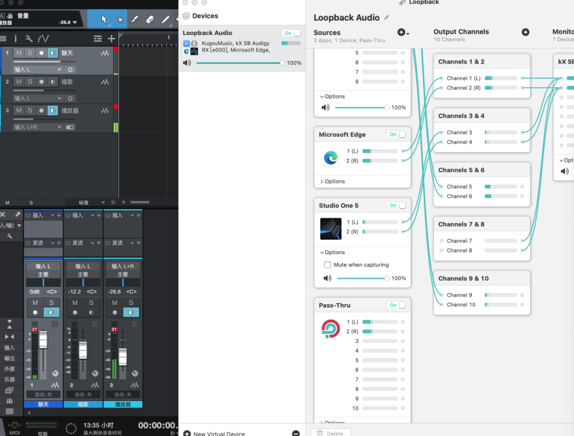Click the Loopback Audio device entry in Devices
The image size is (574, 436).
(x=242, y=48)
